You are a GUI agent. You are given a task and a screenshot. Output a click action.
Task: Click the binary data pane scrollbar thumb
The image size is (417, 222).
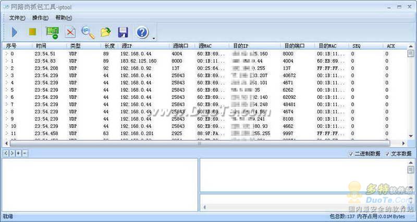pos(411,169)
